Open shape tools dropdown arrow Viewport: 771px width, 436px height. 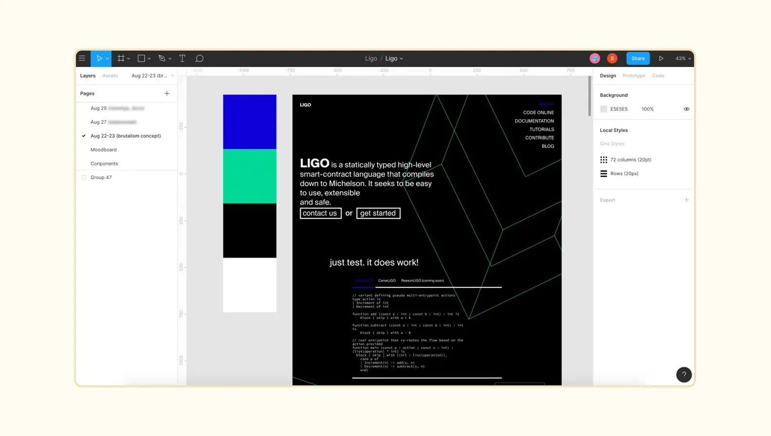click(149, 59)
